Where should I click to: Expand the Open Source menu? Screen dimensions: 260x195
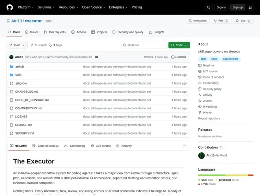tap(93, 7)
